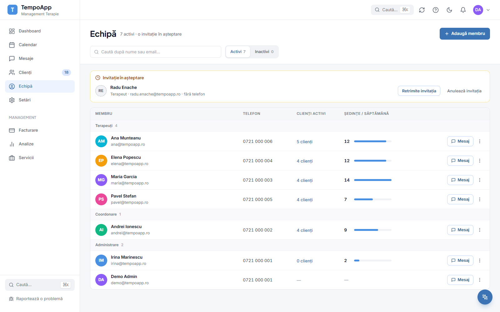500x312 pixels.
Task: Open more options for Demo Admin
Action: [x=480, y=280]
